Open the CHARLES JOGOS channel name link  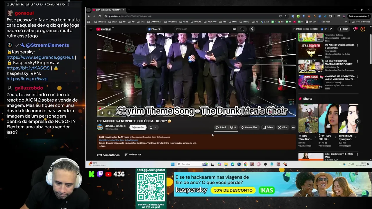tap(114, 126)
